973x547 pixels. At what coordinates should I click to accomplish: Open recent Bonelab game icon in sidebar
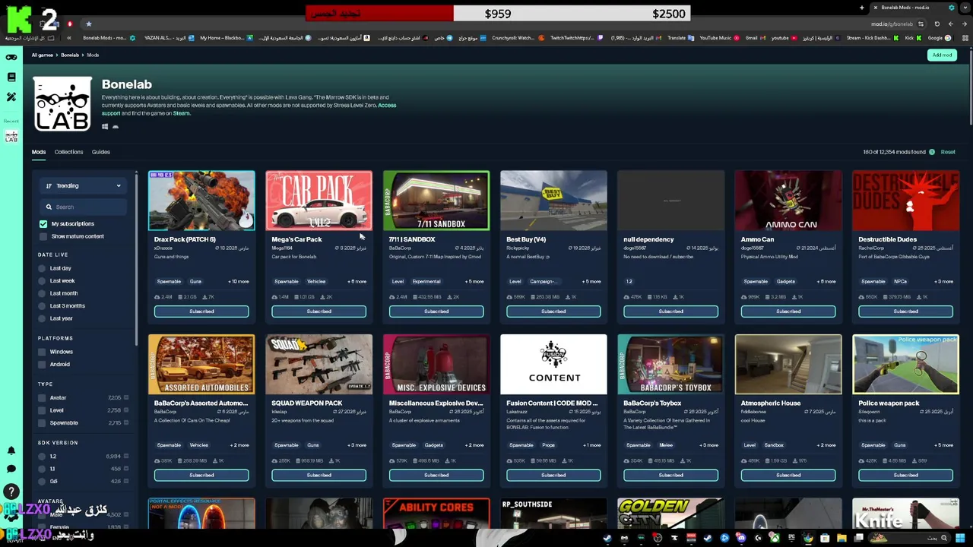pyautogui.click(x=11, y=137)
